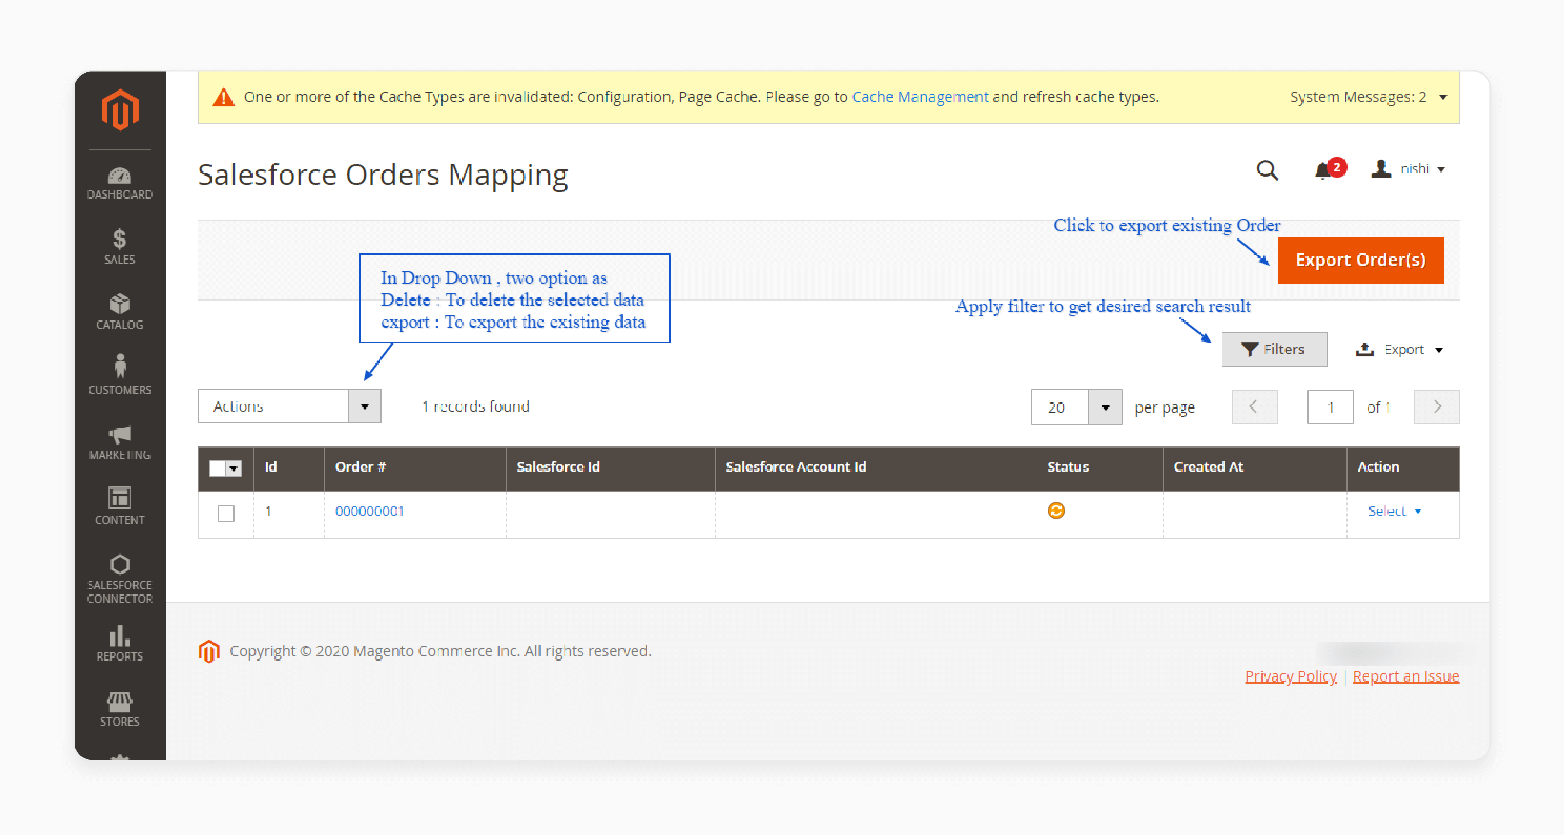Open the Privacy Policy link
The height and width of the screenshot is (835, 1564).
point(1290,677)
